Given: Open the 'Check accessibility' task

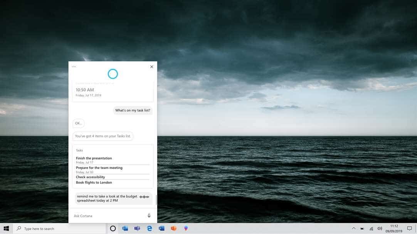Looking at the screenshot, I should coord(91,177).
